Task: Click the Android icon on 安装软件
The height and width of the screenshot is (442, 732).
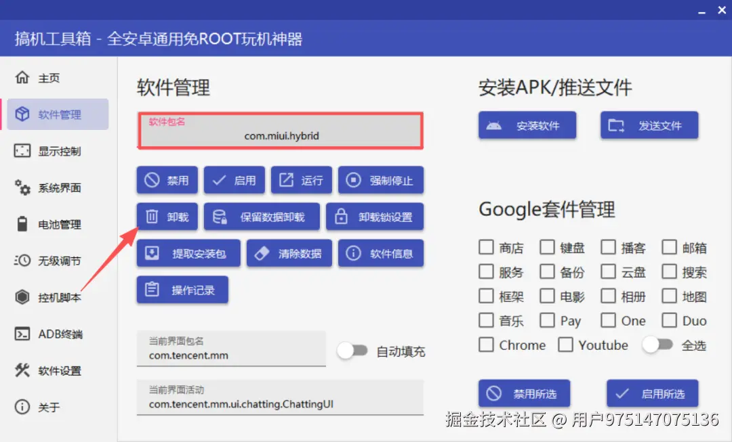Action: 493,125
